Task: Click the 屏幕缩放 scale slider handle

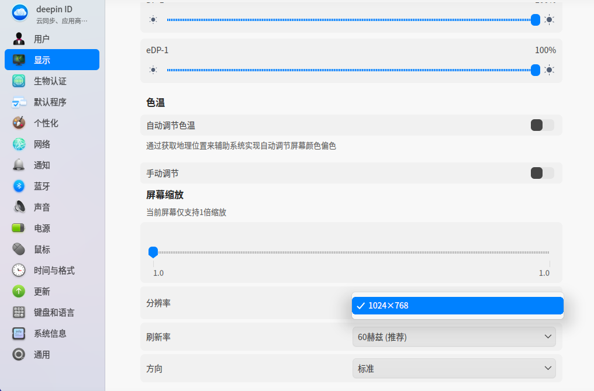Action: 153,252
